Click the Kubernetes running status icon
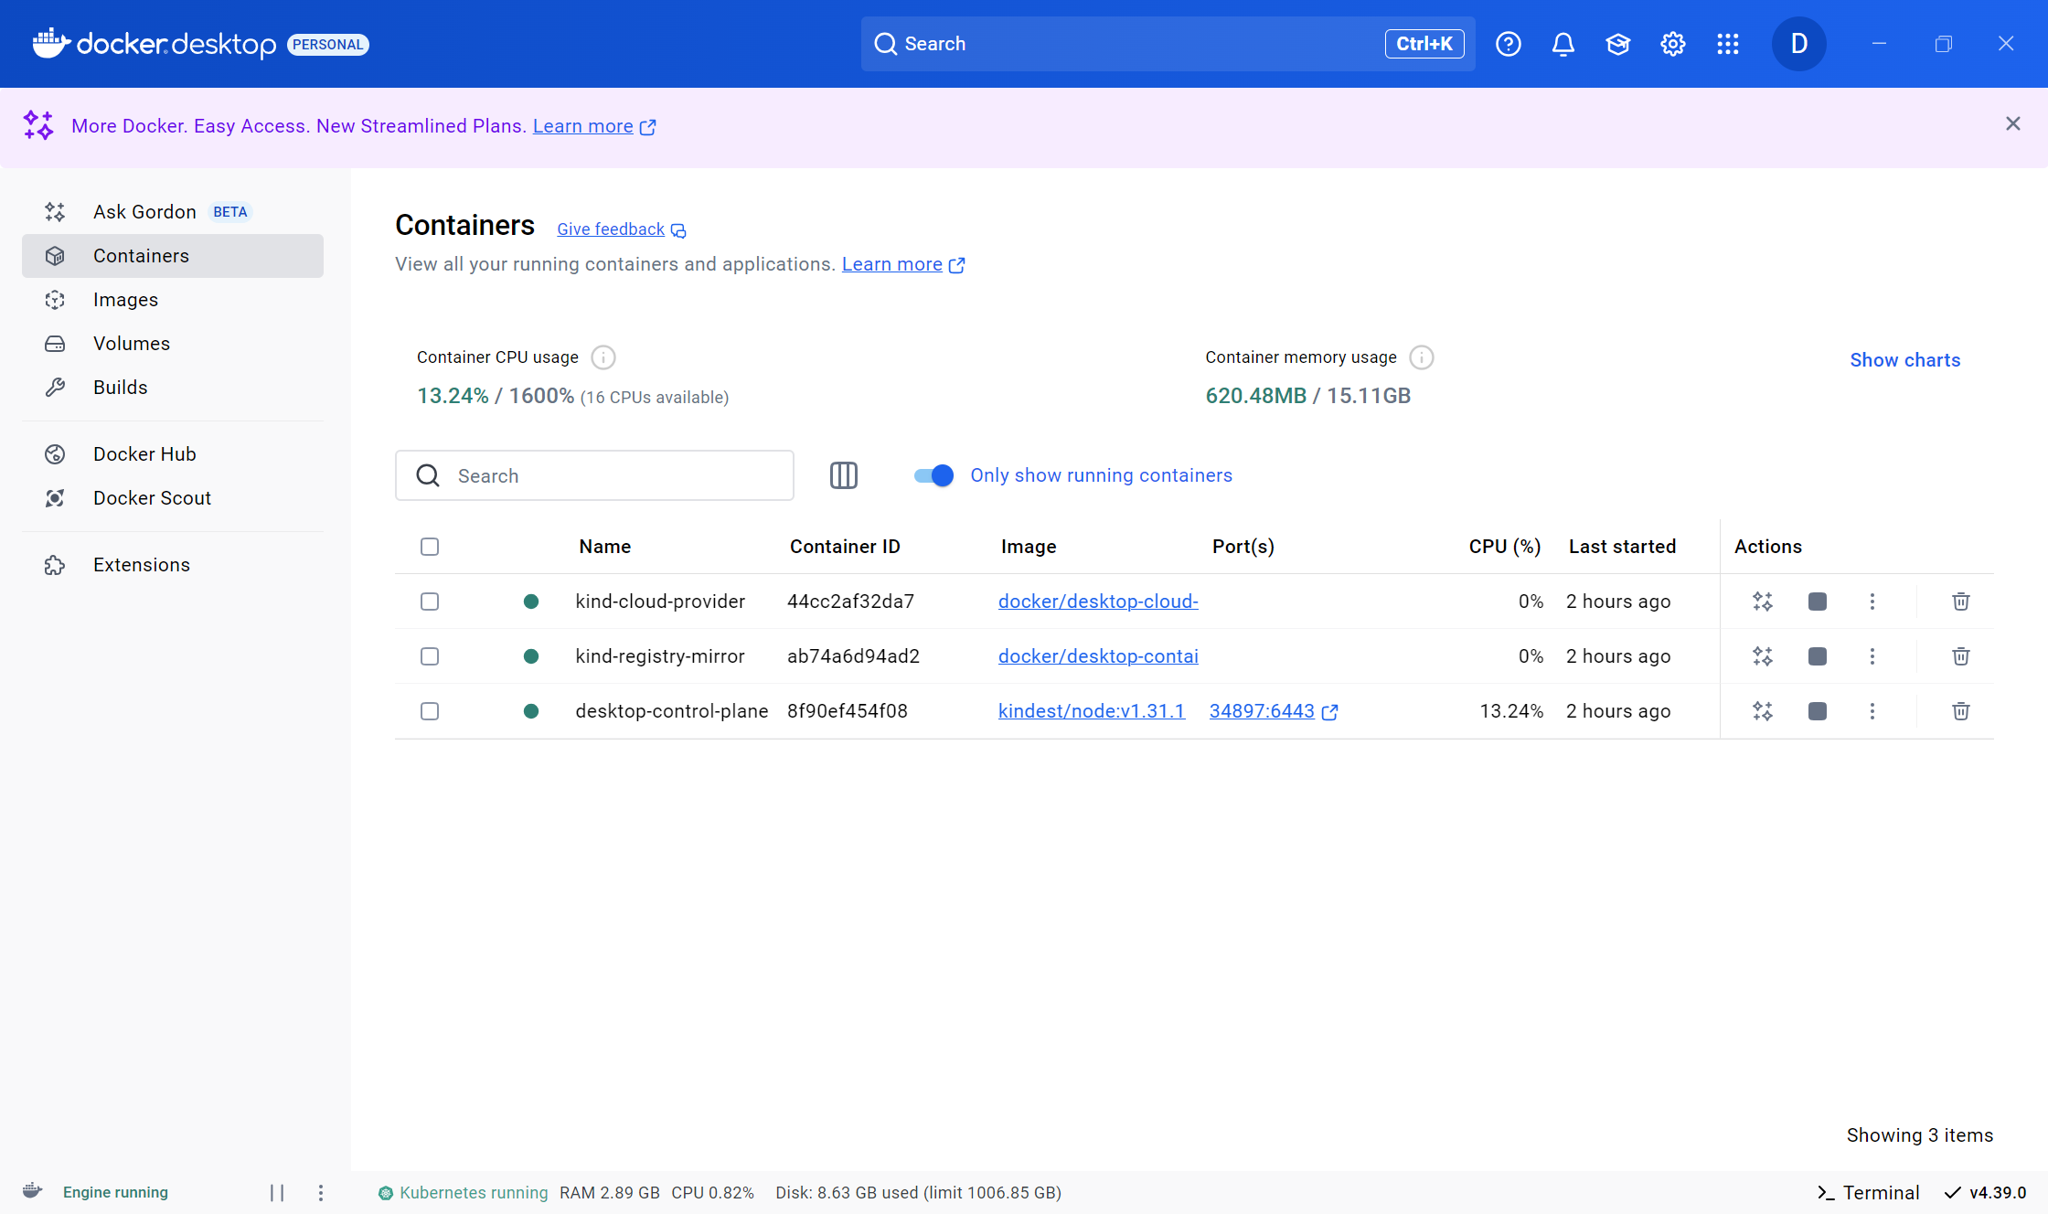Viewport: 2048px width, 1214px height. pos(386,1193)
